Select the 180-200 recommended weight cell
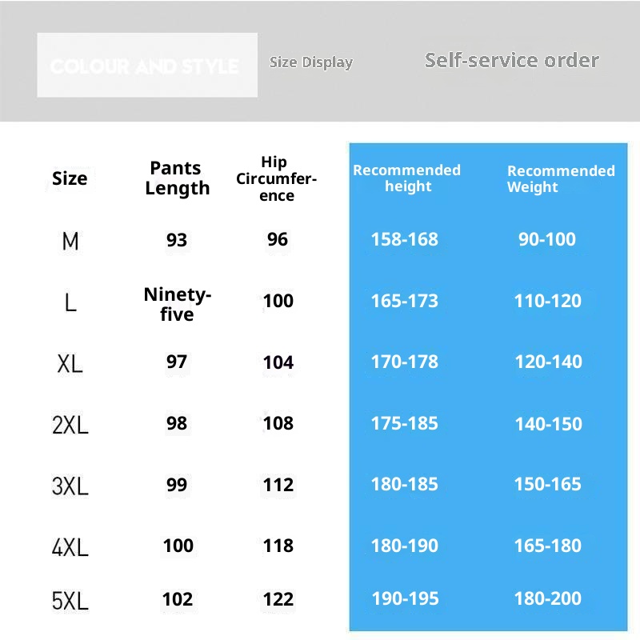 548,598
